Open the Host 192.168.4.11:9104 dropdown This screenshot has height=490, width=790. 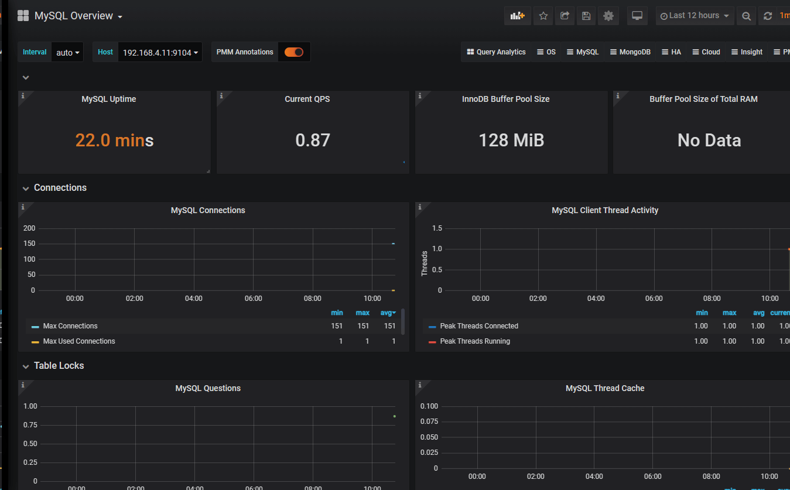[x=160, y=52]
